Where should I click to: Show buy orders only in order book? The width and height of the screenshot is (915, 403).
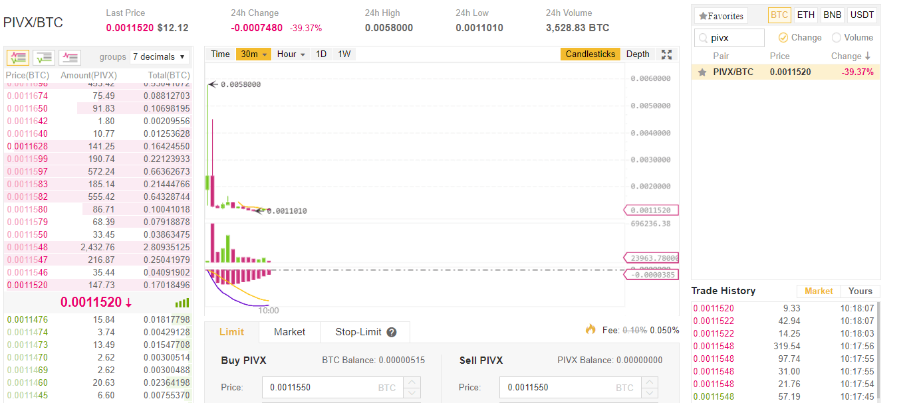44,57
